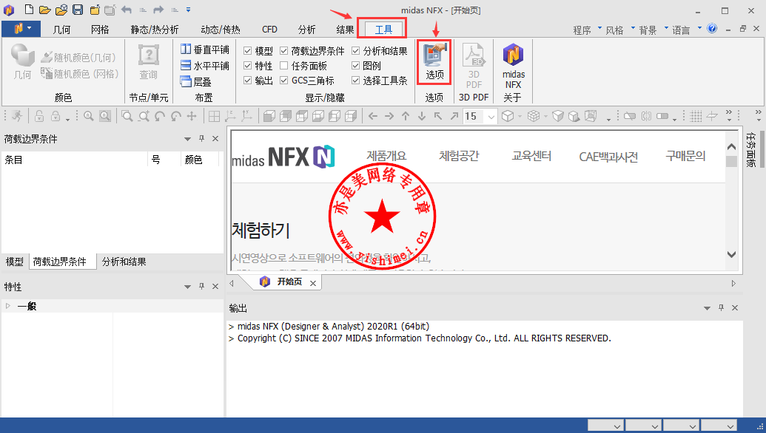Open the 任务面板 vertical side tab
Screen dimensions: 766x433
750,150
